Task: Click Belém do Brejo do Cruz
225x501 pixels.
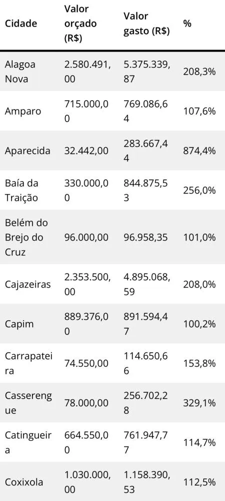Action: pos(26,237)
